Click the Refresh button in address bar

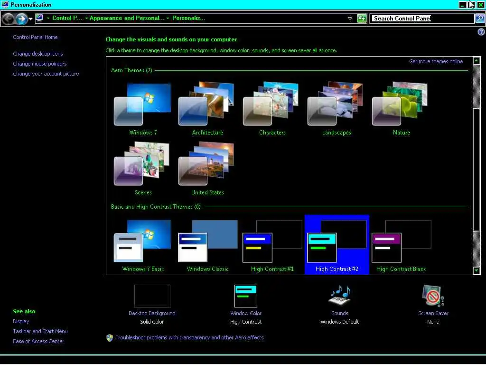[x=362, y=19]
